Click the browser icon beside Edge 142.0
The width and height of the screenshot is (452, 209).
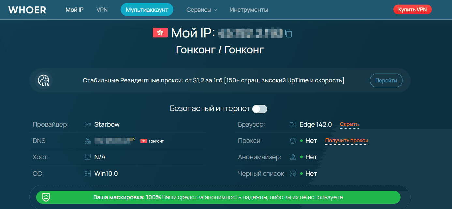(292, 124)
